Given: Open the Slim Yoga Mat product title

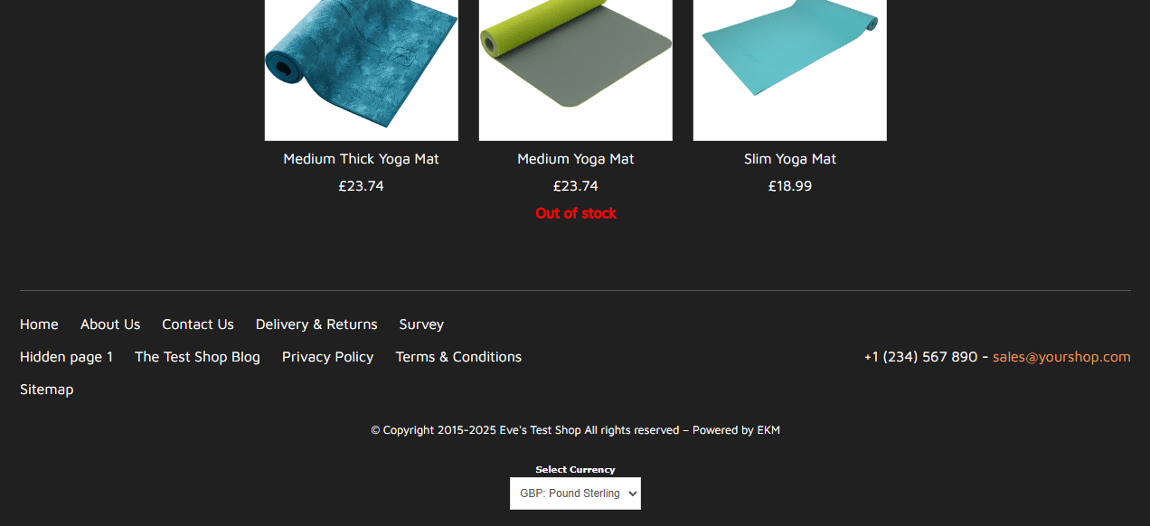Looking at the screenshot, I should [x=790, y=159].
